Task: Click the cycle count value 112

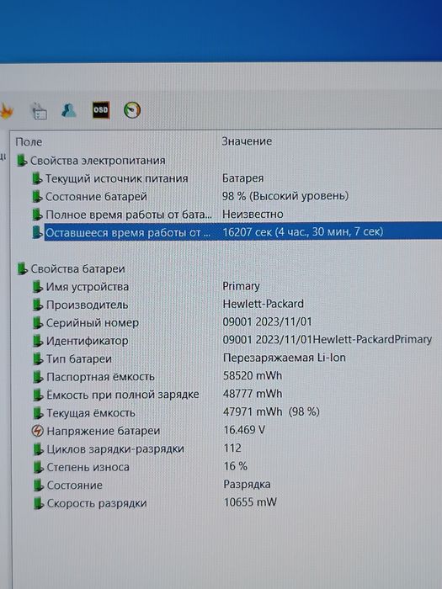Action: click(232, 448)
